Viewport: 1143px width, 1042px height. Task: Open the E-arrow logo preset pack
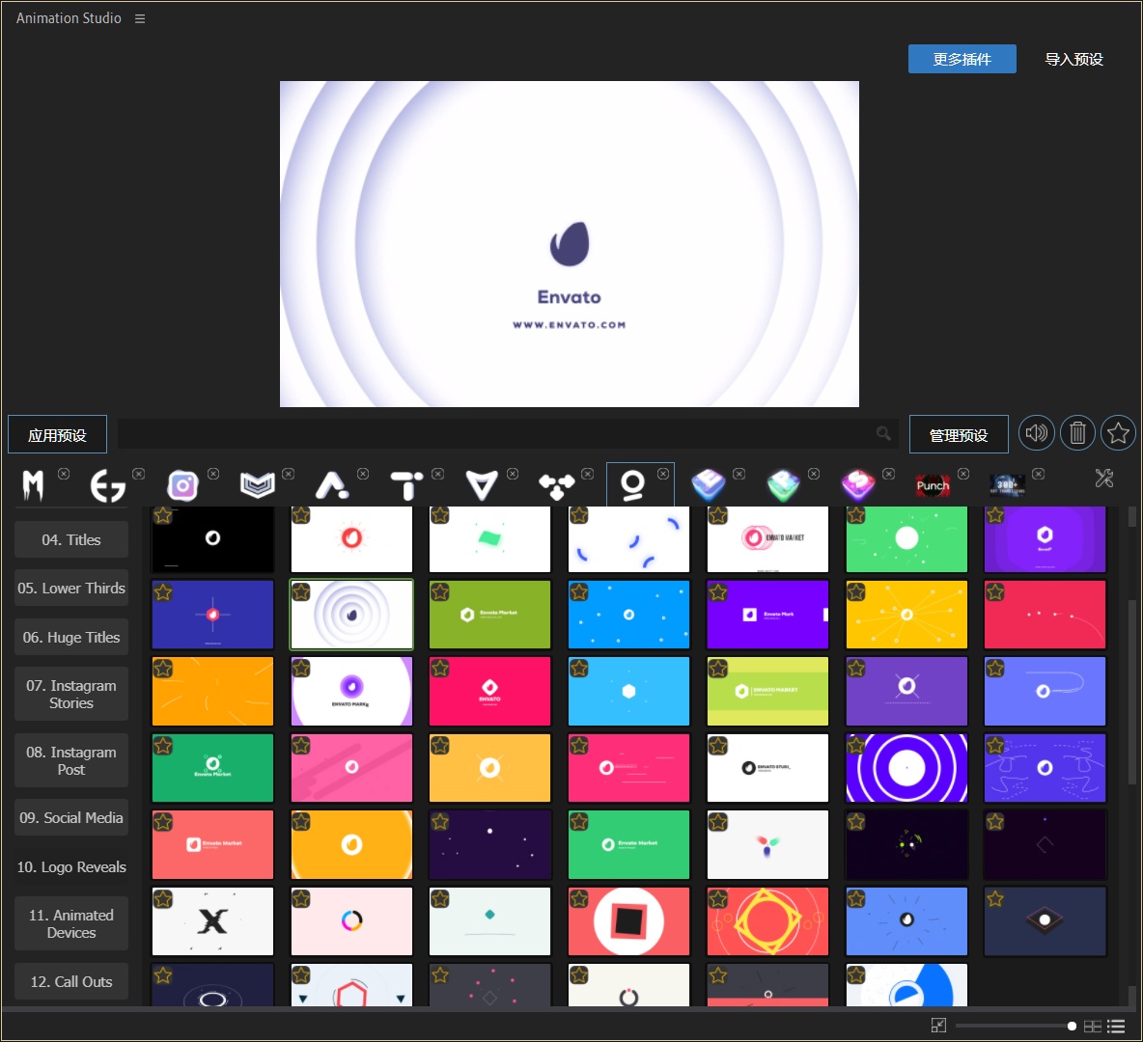pyautogui.click(x=107, y=485)
